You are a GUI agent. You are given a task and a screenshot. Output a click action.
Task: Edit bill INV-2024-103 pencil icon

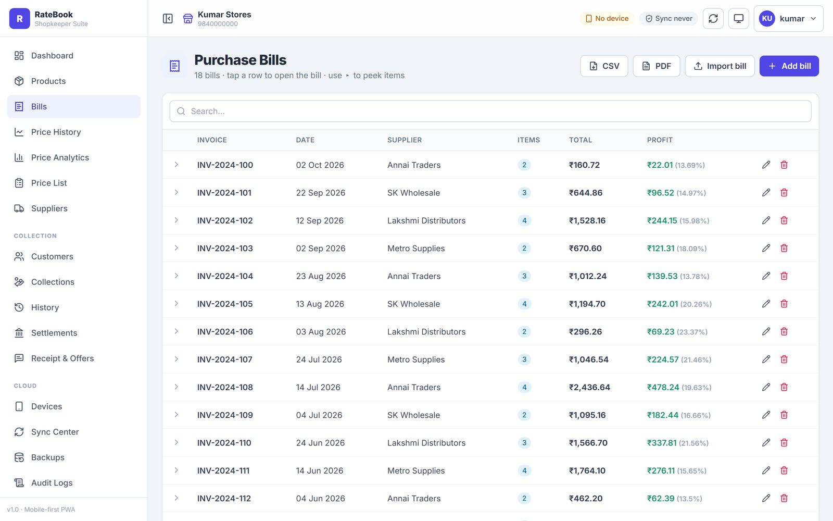point(766,248)
